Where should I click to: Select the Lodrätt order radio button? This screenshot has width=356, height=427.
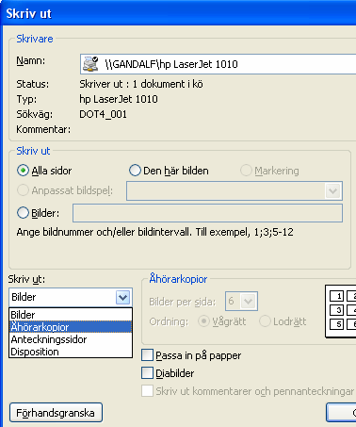[x=265, y=321]
